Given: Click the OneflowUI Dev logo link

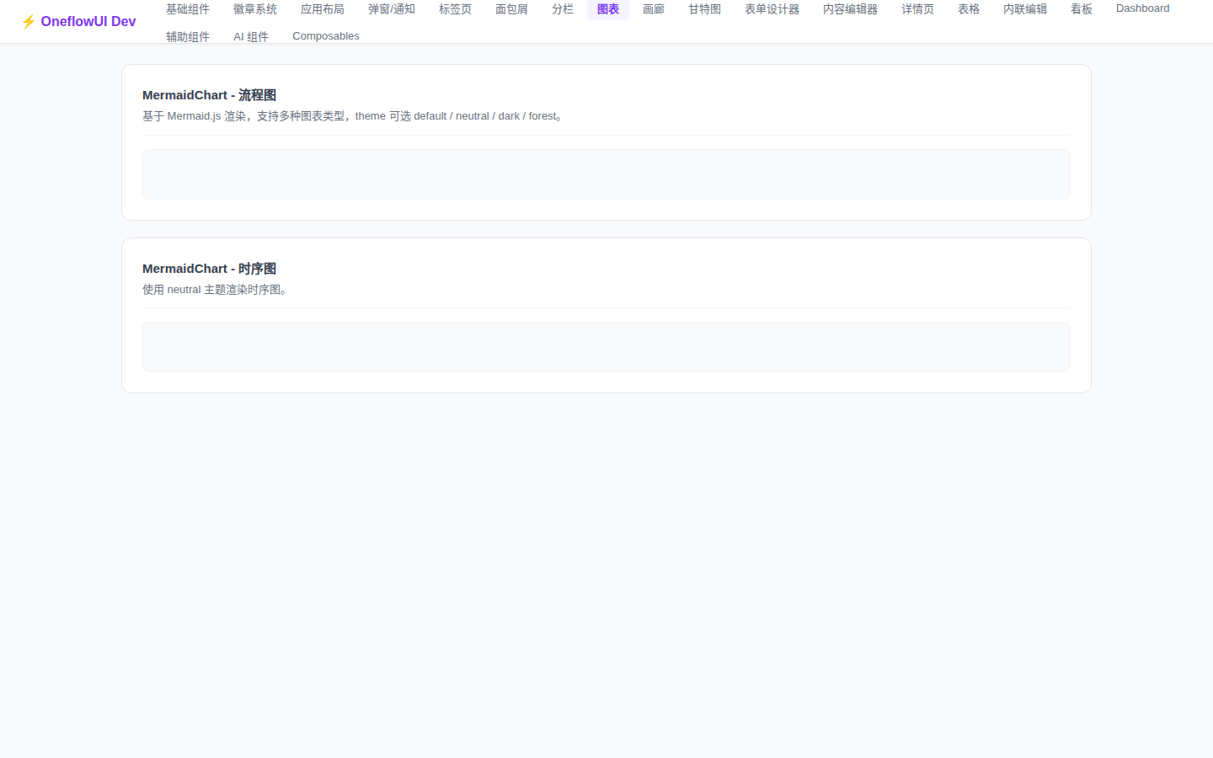Looking at the screenshot, I should tap(78, 22).
